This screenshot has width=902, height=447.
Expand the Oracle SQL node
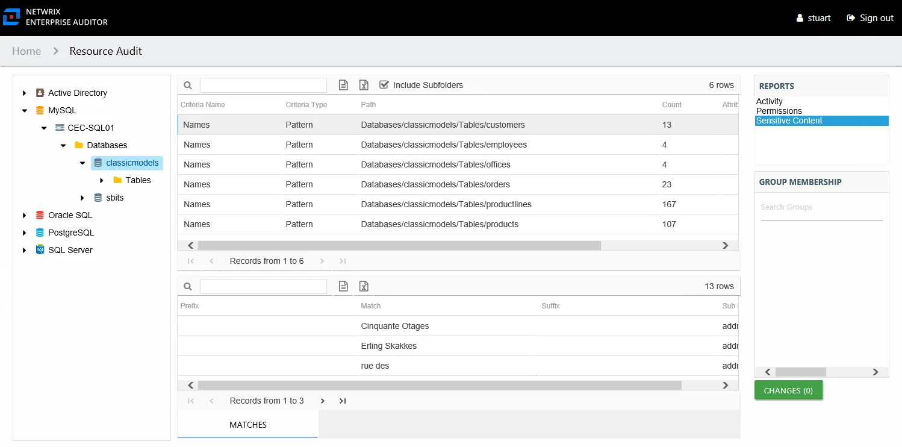(24, 215)
